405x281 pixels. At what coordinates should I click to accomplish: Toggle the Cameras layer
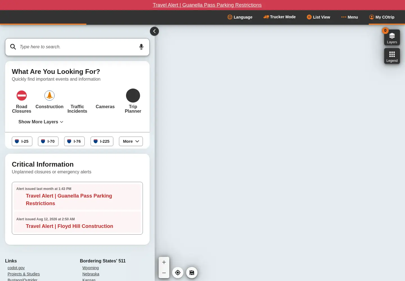click(x=105, y=106)
